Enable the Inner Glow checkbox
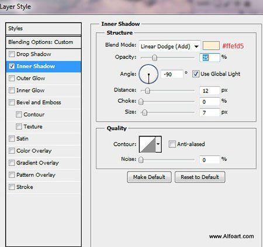Screen dimensions: 263x247 point(12,90)
